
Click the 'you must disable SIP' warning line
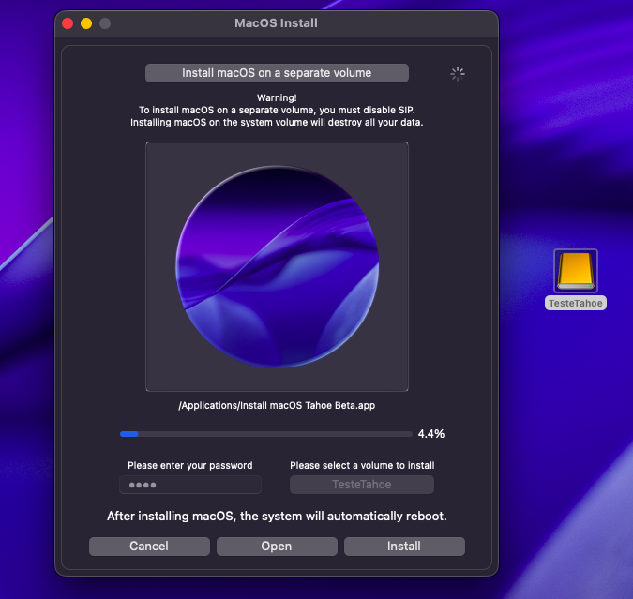277,110
